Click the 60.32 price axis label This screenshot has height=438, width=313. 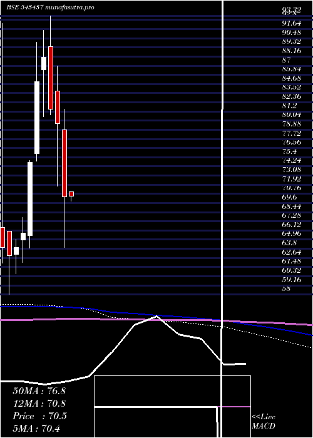[292, 270]
